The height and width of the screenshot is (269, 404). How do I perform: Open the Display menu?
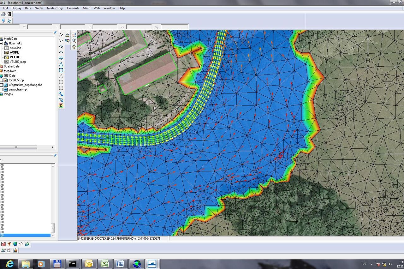click(16, 8)
